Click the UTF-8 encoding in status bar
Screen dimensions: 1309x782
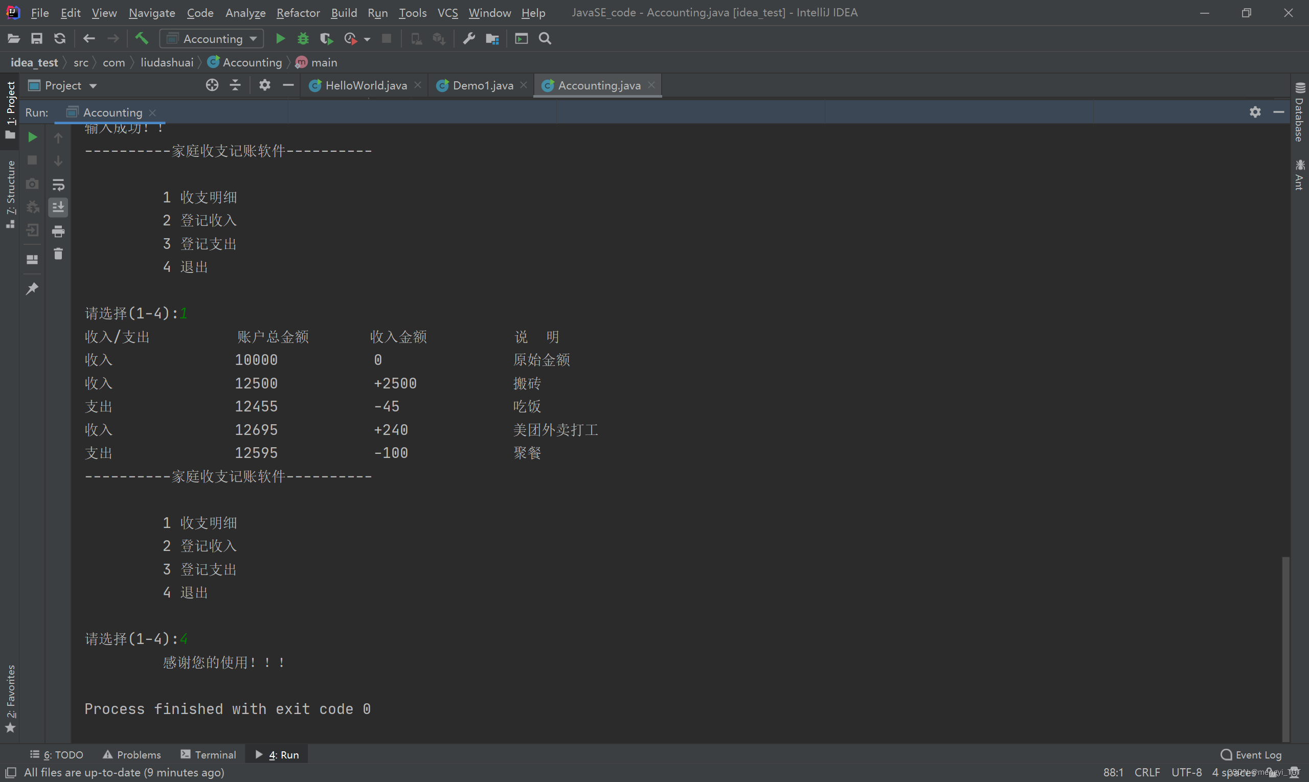(1186, 772)
